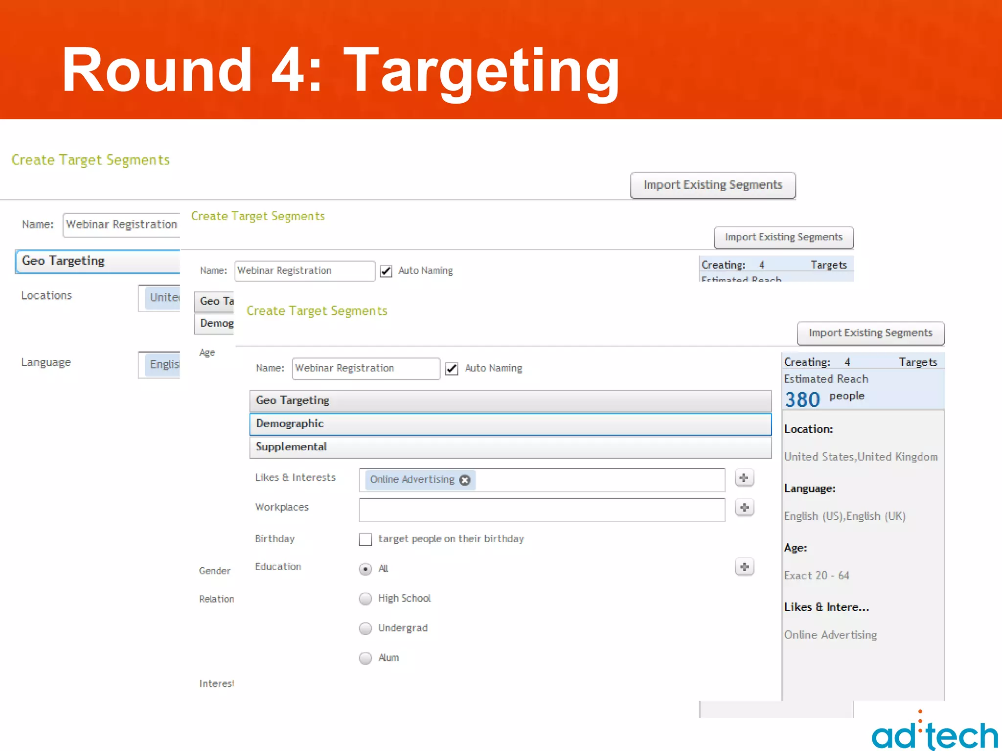Toggle Auto Naming in middle window
This screenshot has height=751, width=1002.
pyautogui.click(x=386, y=271)
